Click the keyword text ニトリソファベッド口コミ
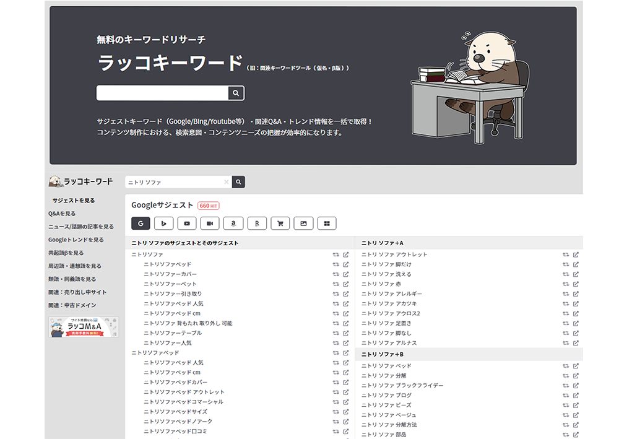This screenshot has width=619, height=439. pyautogui.click(x=175, y=432)
